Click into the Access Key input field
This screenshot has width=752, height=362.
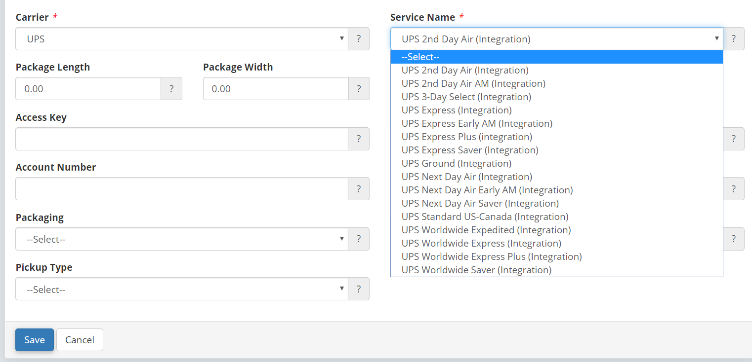click(181, 139)
